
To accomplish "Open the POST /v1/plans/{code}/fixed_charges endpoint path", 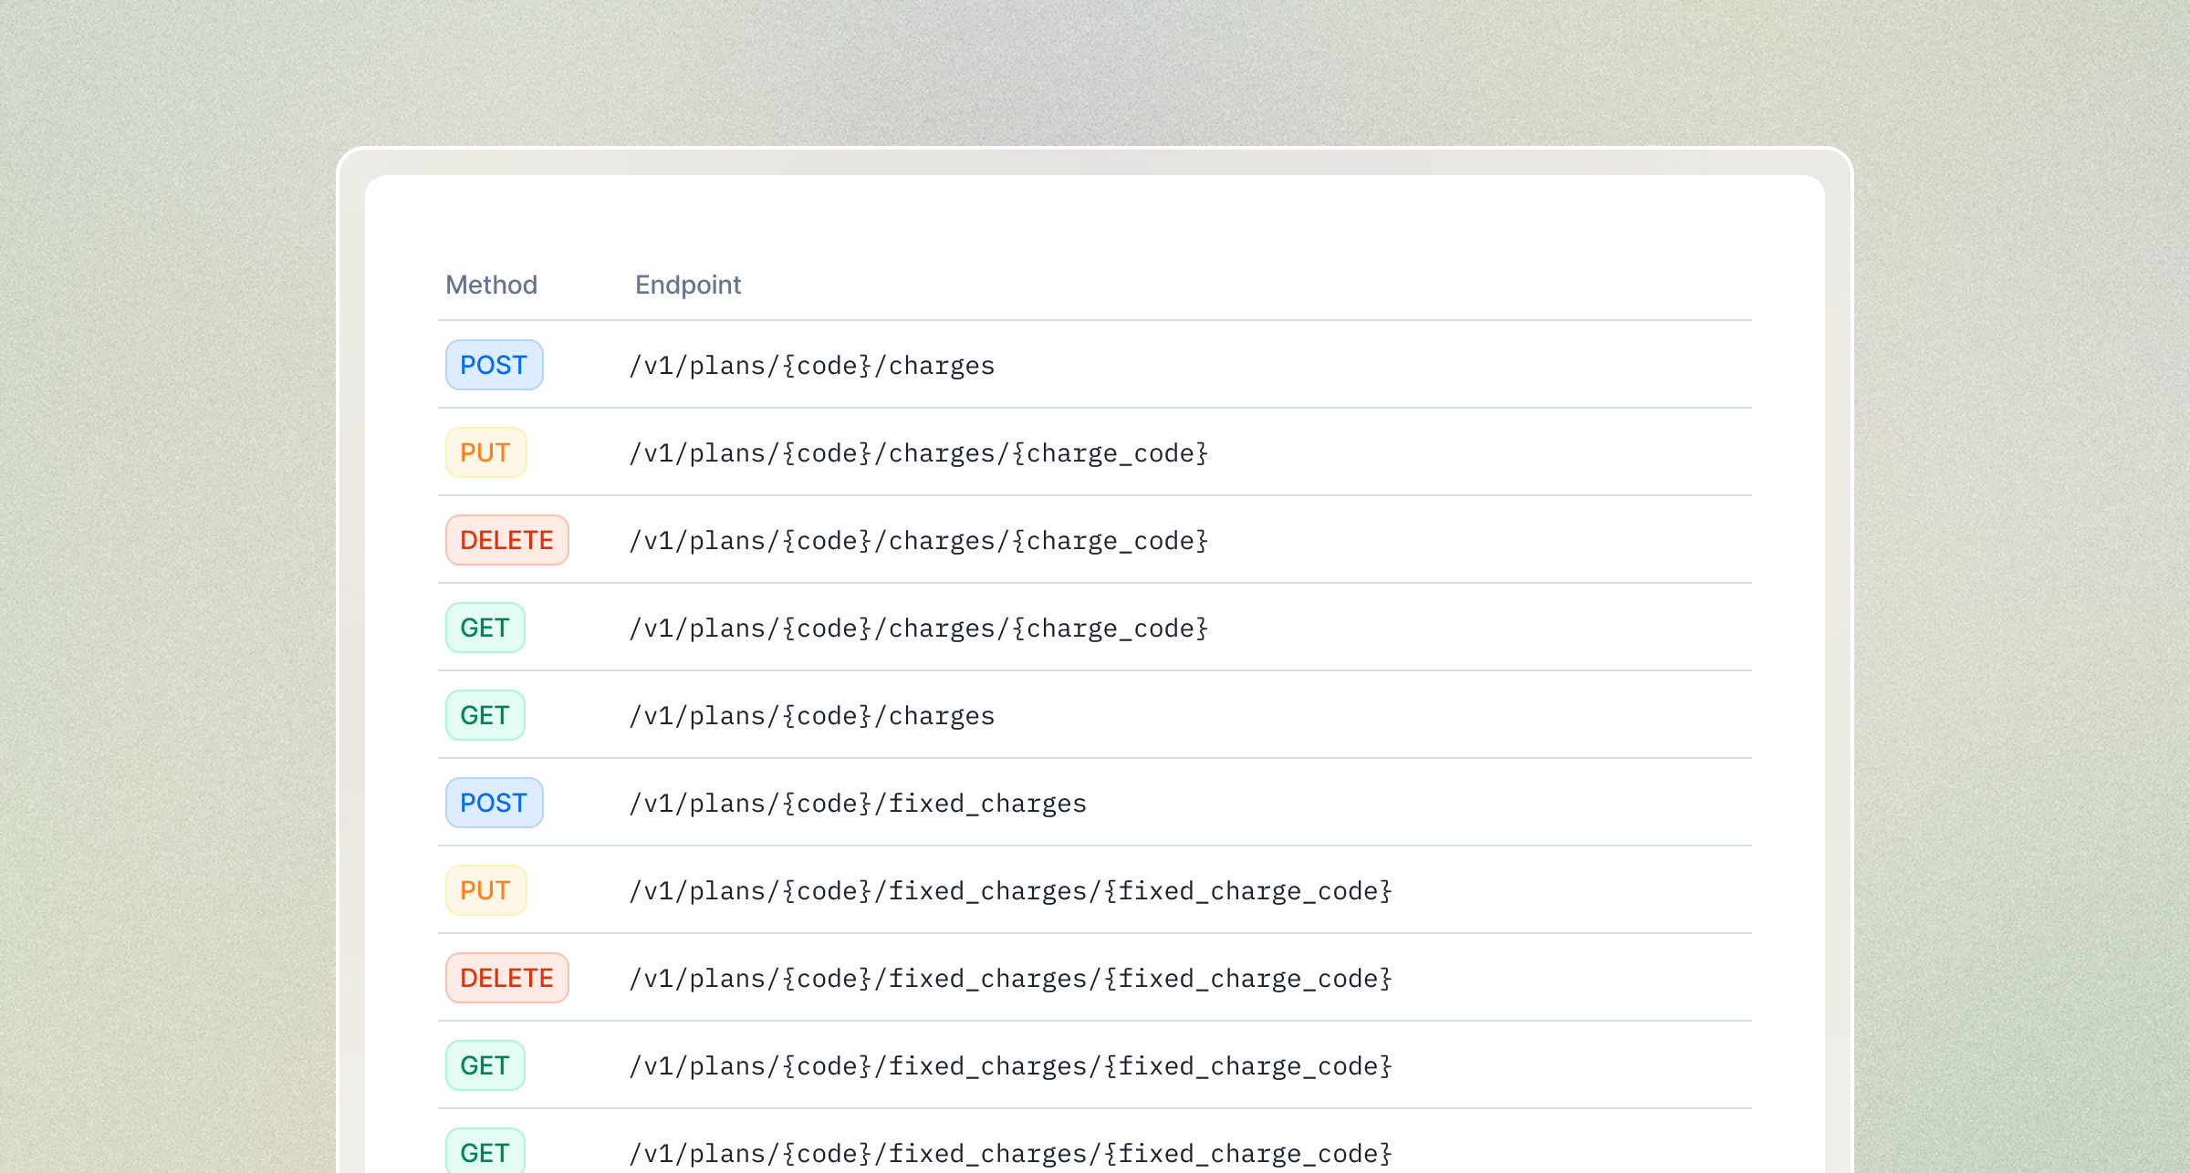I will pos(858,804).
